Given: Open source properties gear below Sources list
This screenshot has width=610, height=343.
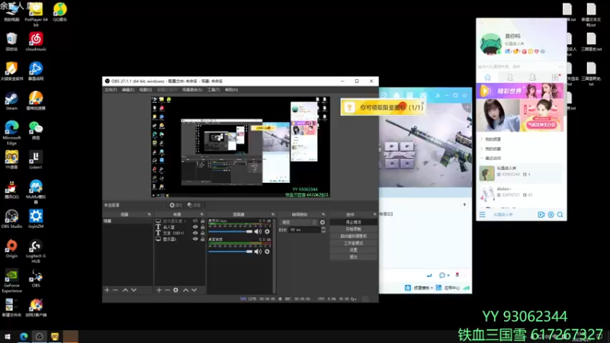Looking at the screenshot, I should (x=176, y=290).
